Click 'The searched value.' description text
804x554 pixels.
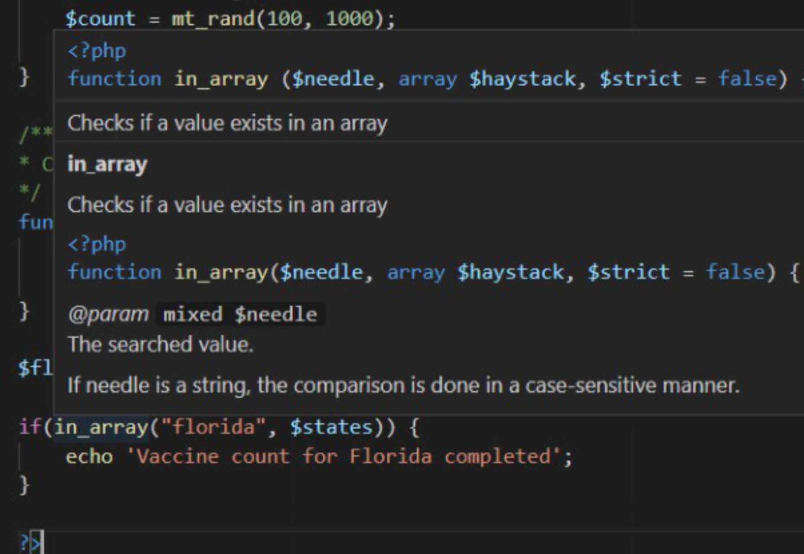tap(160, 345)
